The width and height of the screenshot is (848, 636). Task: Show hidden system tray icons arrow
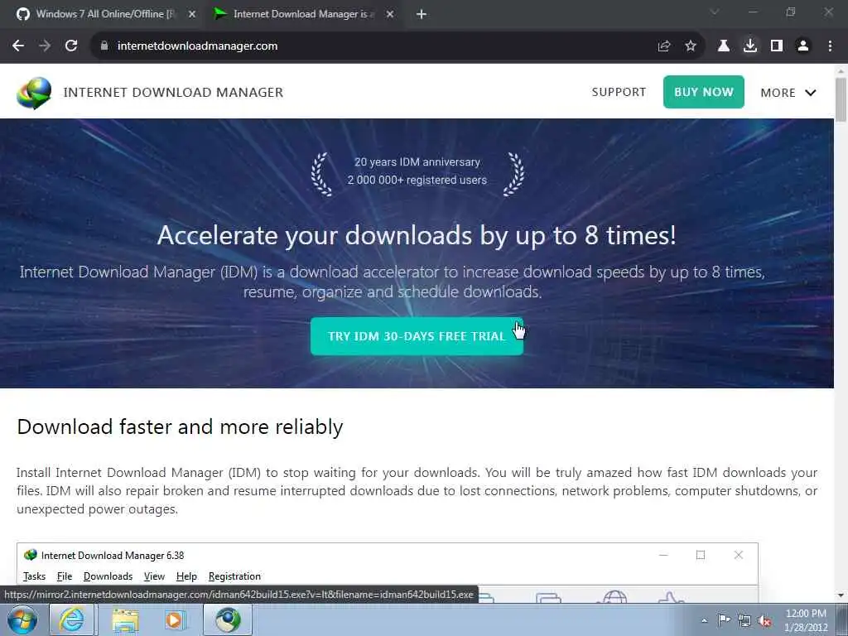coord(704,620)
